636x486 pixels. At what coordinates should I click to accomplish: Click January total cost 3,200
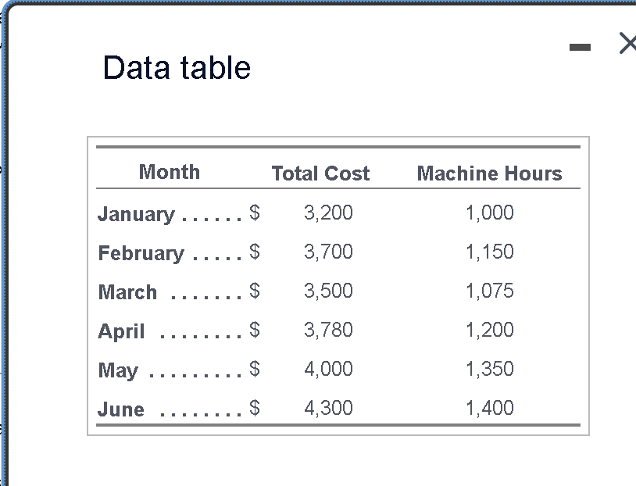click(328, 213)
